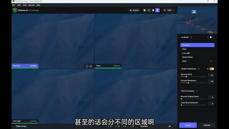Viewport: 229px width, 129px height.
Task: Toggle the AI Model auto switch
Action: [212, 37]
